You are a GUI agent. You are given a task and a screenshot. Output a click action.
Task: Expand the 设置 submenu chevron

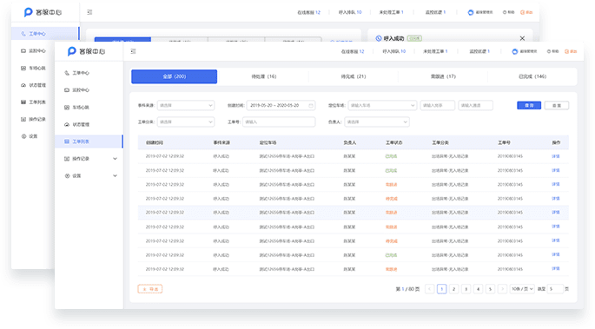coord(115,176)
